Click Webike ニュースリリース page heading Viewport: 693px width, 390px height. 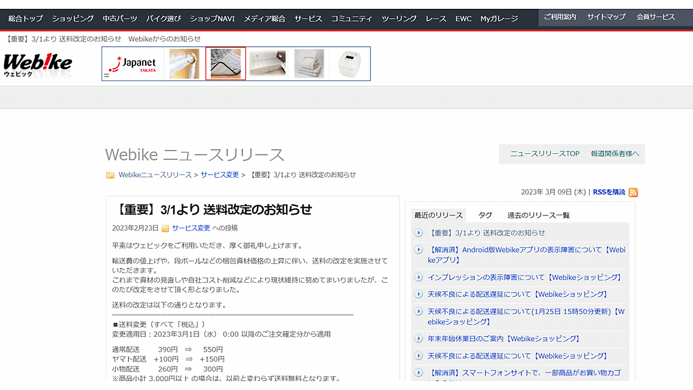click(x=194, y=154)
